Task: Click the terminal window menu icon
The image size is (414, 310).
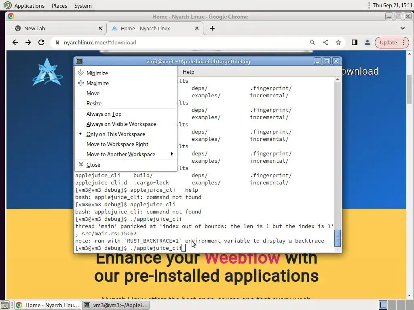Action: tap(79, 61)
